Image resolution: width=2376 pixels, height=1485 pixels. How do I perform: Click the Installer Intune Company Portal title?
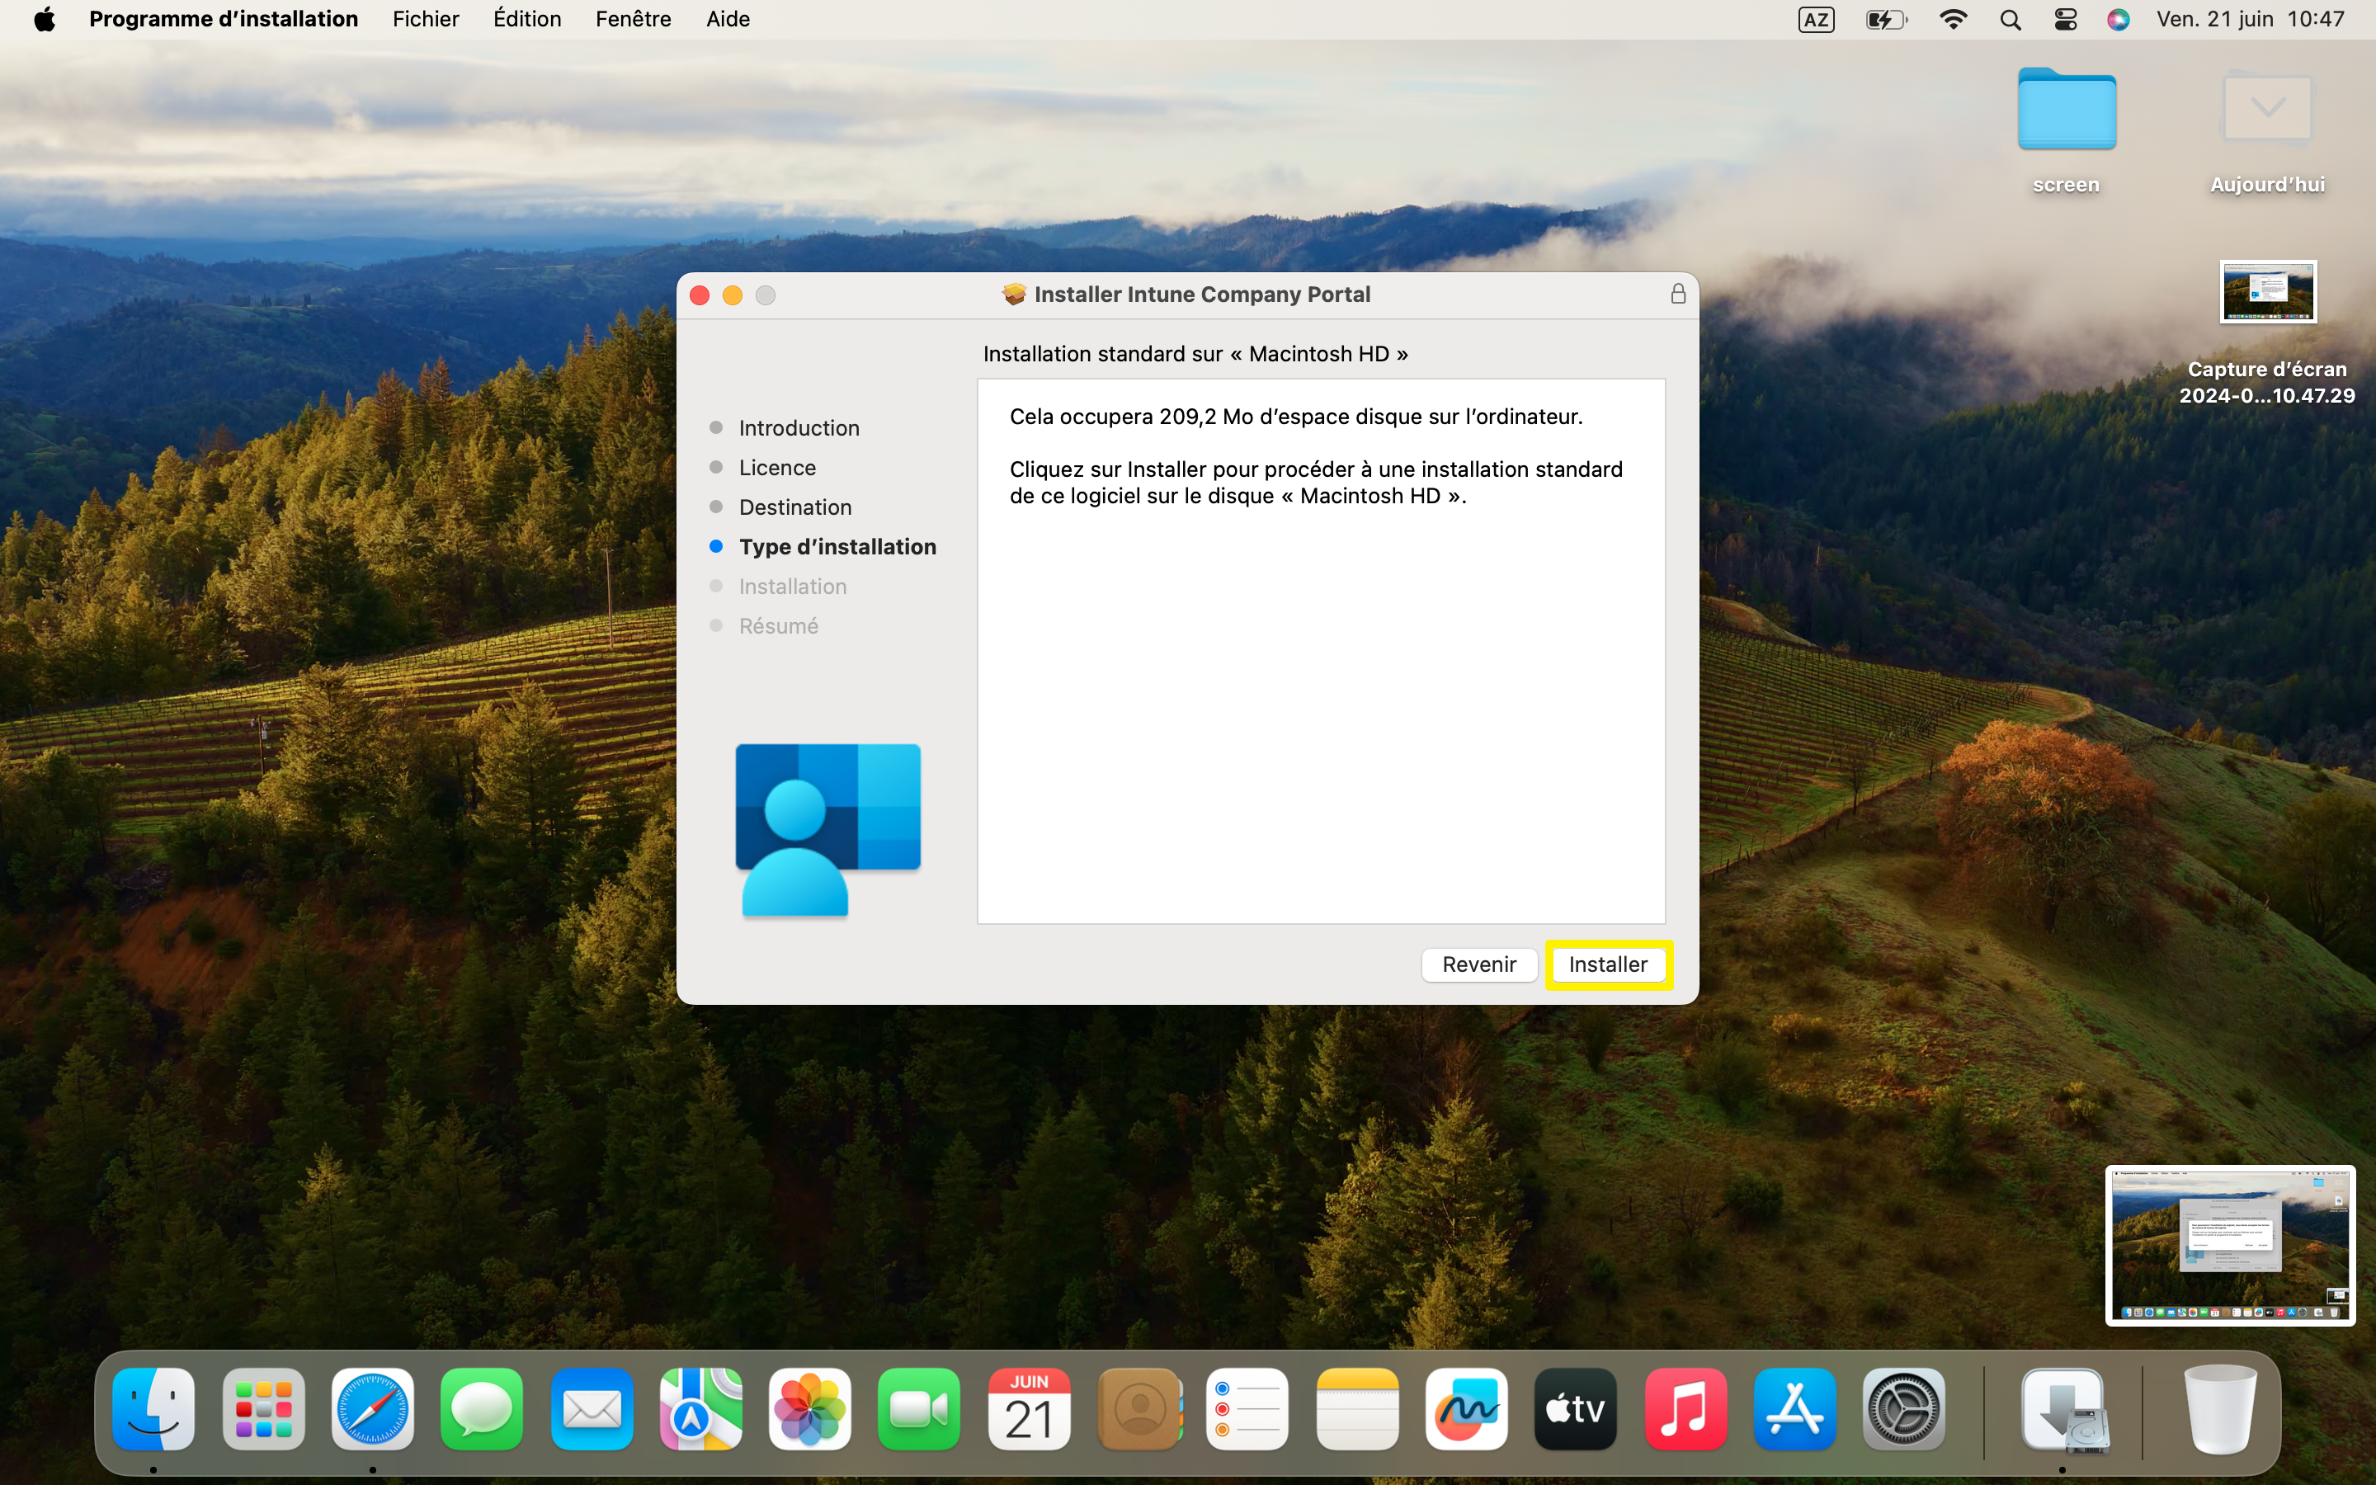click(1202, 294)
